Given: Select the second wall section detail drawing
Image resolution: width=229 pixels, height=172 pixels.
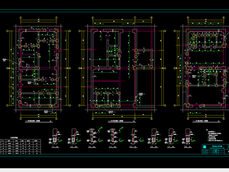Looking at the screenshot, I should (x=73, y=138).
